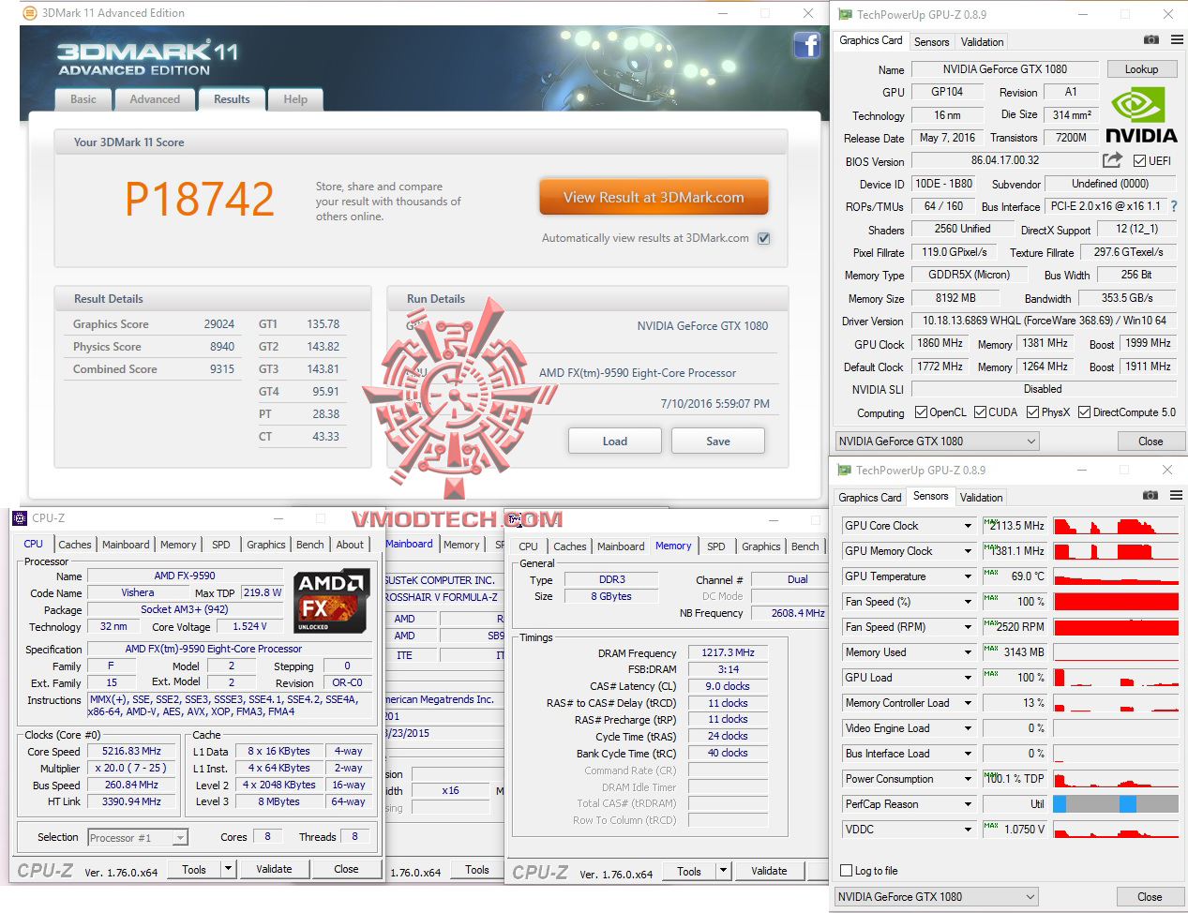The width and height of the screenshot is (1188, 913).
Task: Expand the GPU Temperature sensor dropdown
Action: click(968, 576)
